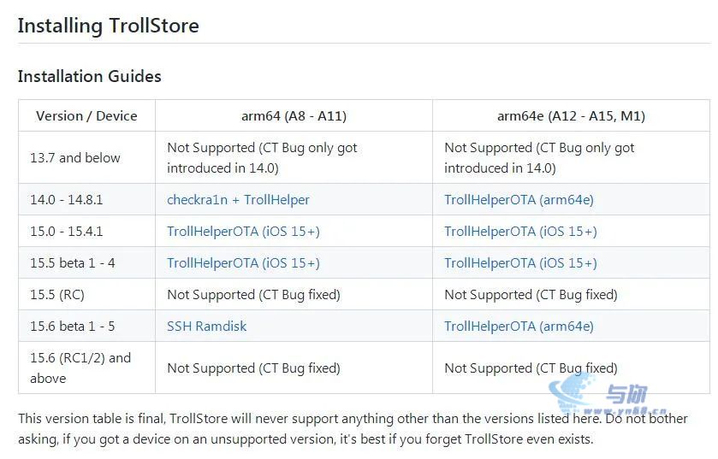Open arm64e TrollHelperOTA (iOS 15+) link for 15.5 beta 1 - 4

click(x=520, y=263)
